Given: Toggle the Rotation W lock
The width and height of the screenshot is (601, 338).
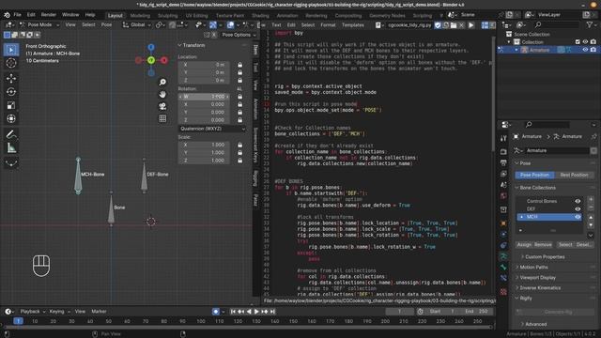Looking at the screenshot, I should tap(240, 97).
